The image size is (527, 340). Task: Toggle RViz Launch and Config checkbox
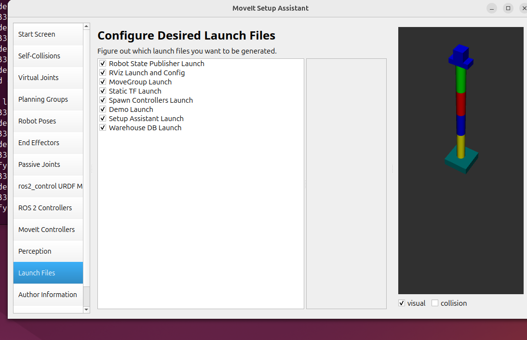click(x=103, y=73)
